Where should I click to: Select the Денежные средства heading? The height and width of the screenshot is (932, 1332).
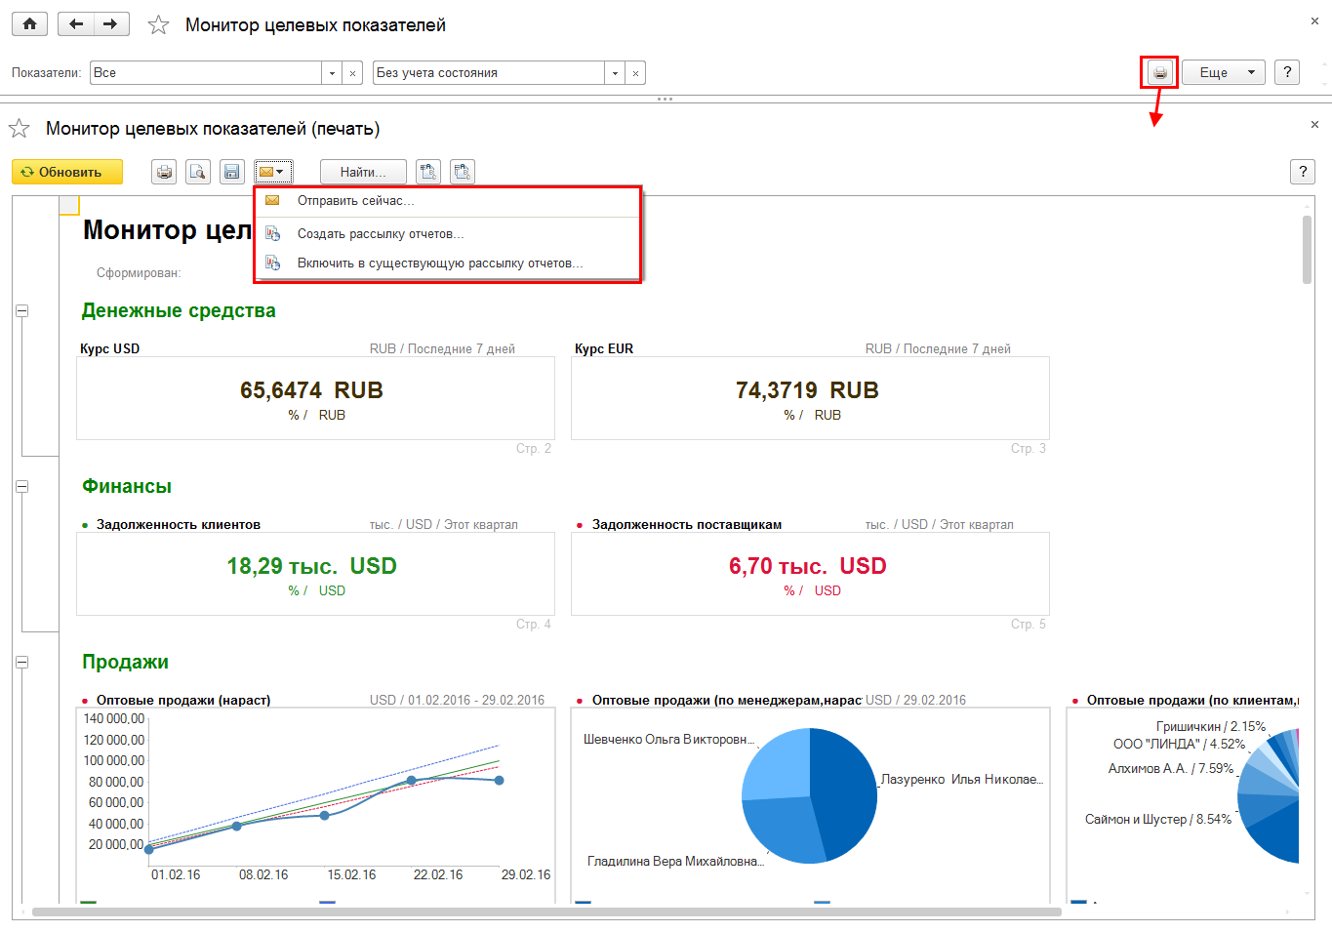(x=179, y=311)
